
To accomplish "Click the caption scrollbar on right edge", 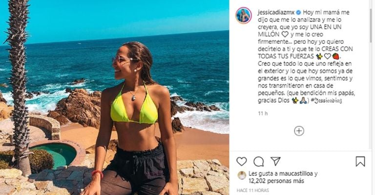I will (x=371, y=21).
